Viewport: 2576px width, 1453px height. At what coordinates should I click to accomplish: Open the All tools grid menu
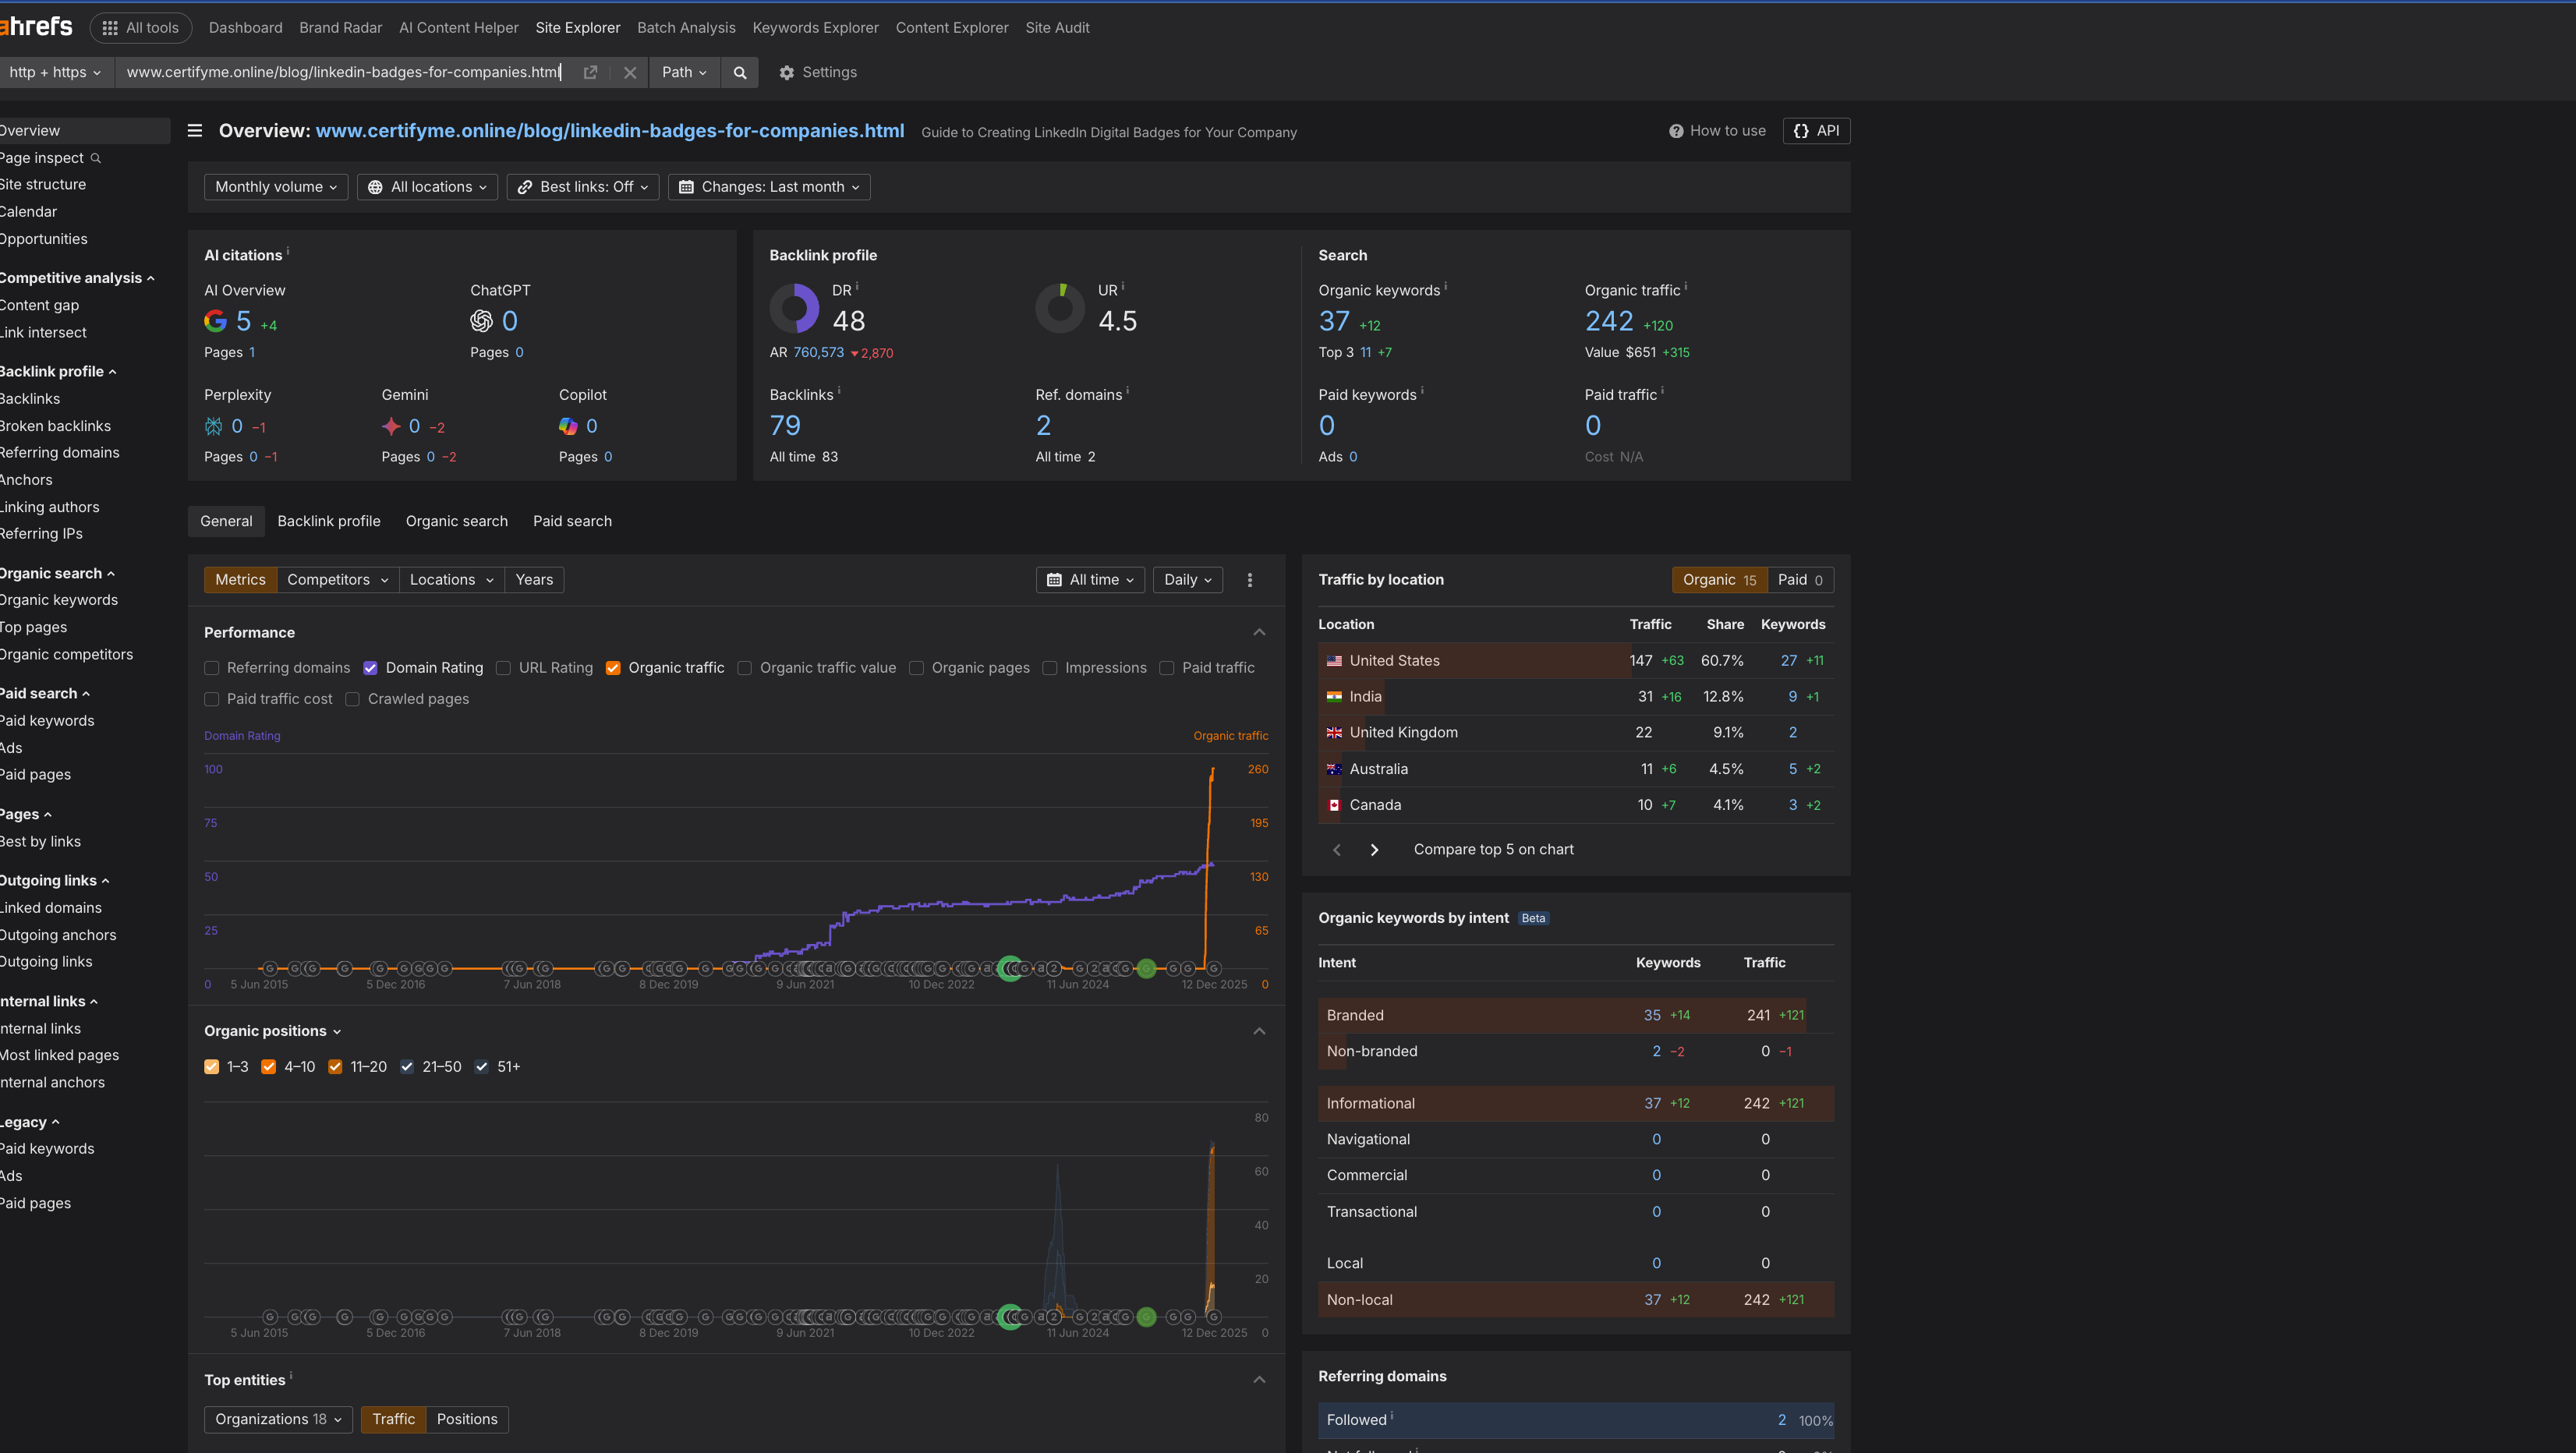click(x=141, y=27)
